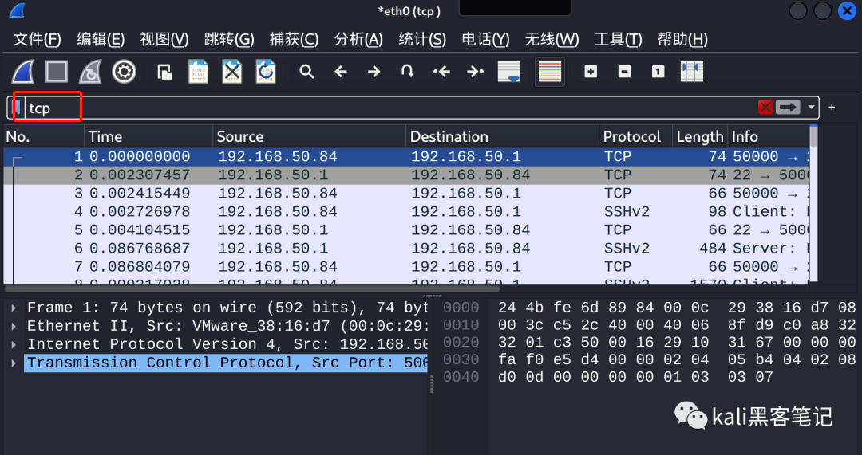Add a filter button with plus
Image resolution: width=862 pixels, height=455 pixels.
point(832,108)
